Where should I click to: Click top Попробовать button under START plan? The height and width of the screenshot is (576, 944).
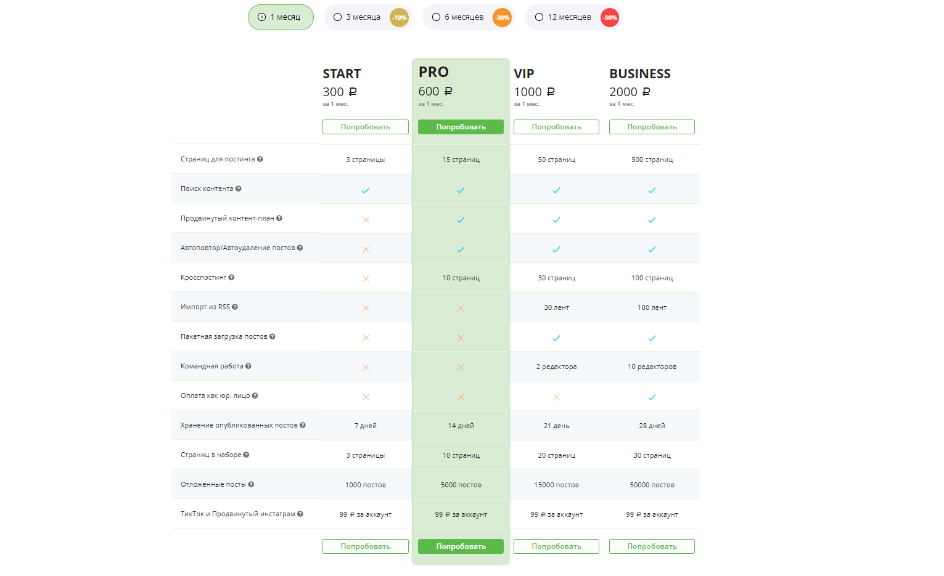pos(366,127)
